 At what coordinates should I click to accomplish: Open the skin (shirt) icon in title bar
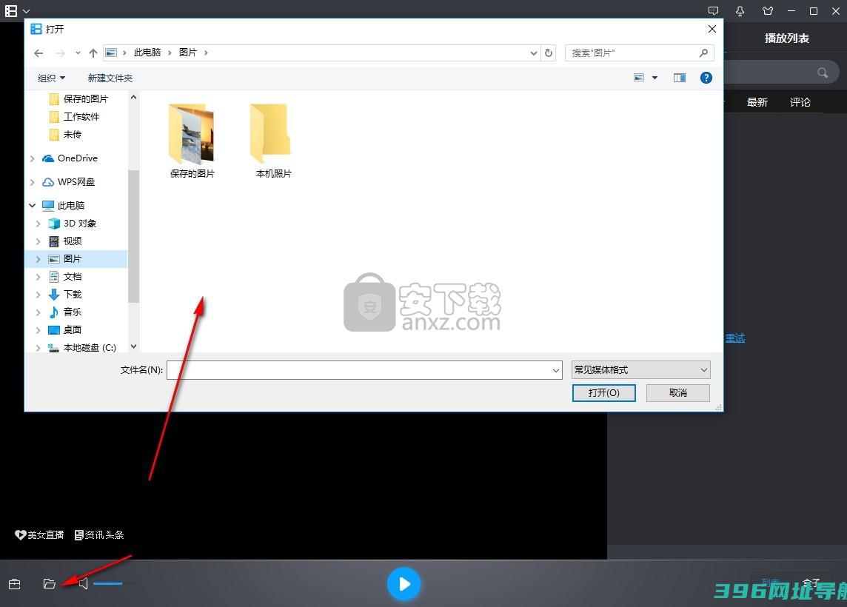click(x=768, y=11)
